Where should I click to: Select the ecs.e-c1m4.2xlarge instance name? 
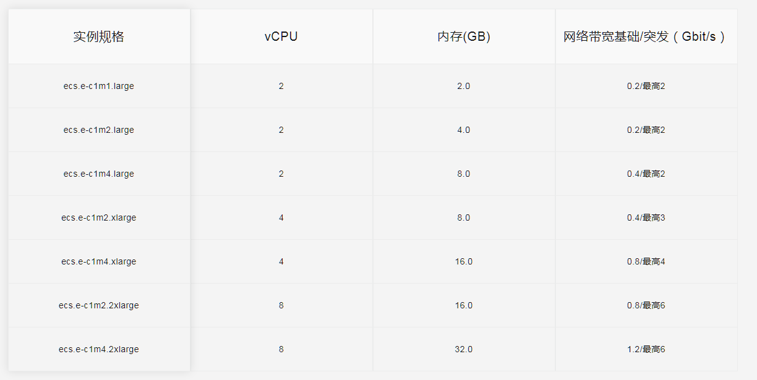(x=99, y=349)
